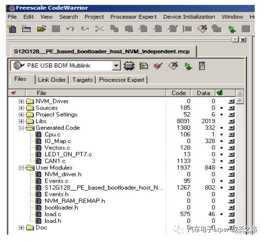Click the Cut scissors toolbar icon

99,29
